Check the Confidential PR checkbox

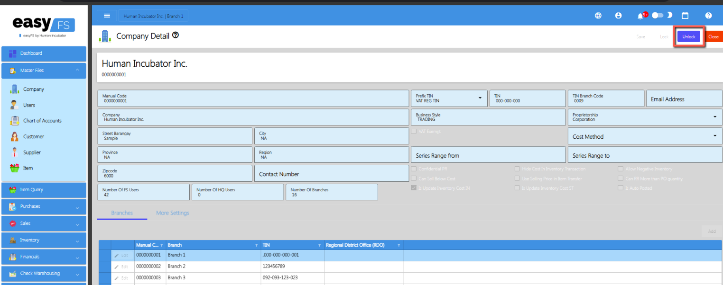pyautogui.click(x=414, y=169)
